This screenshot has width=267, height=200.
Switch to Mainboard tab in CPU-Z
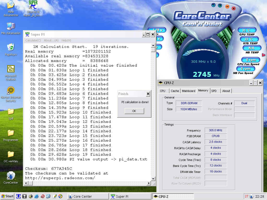click(189, 91)
